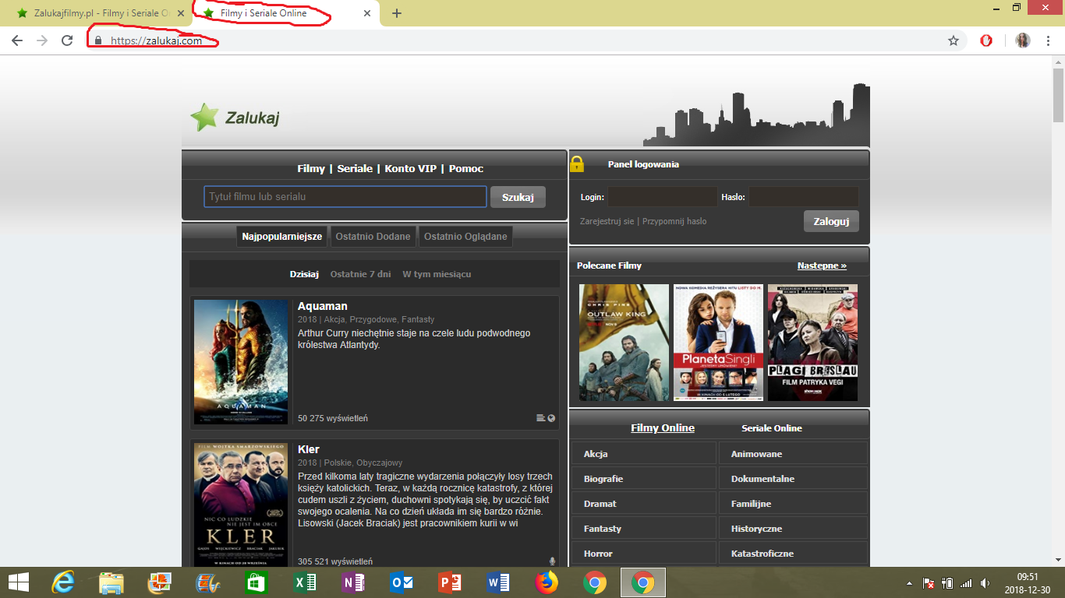Screen dimensions: 1065x598
Task: Click the Zaloguj login button
Action: 831,221
